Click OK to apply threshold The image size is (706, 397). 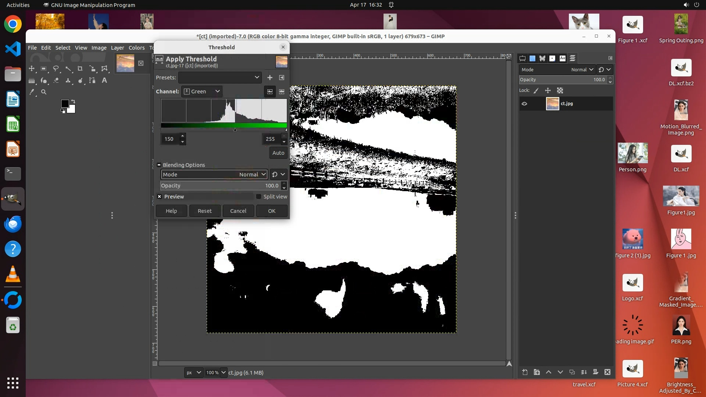point(272,211)
